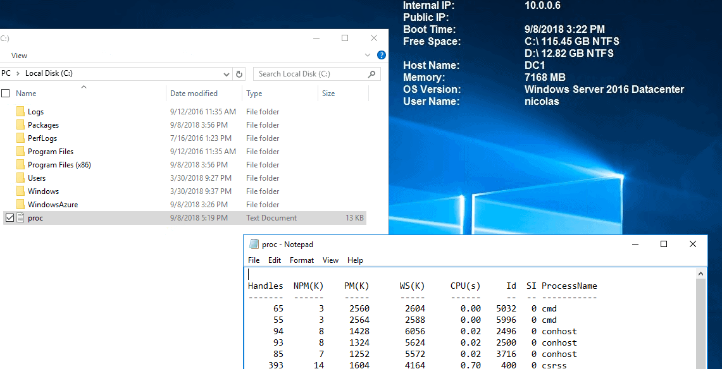Open the File menu in Notepad
The image size is (722, 369).
(254, 260)
